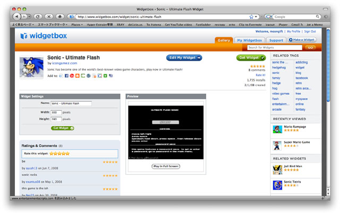This screenshot has width=340, height=214.
Task: Stop loading with the X toolbar icon
Action: (49, 17)
